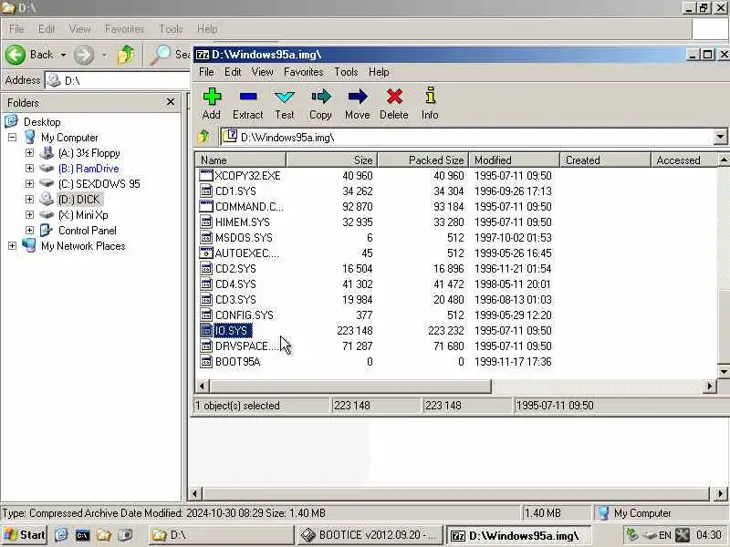Select the DRVSPACE file row
Image resolution: width=730 pixels, height=547 pixels.
[x=375, y=346]
